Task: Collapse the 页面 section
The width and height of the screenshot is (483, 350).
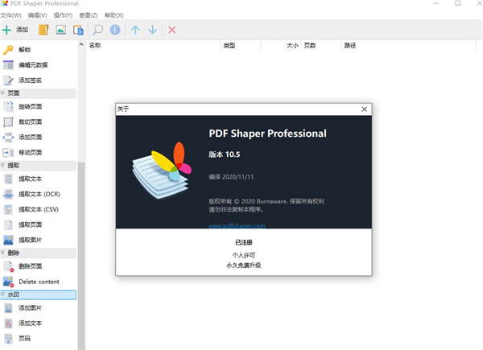Action: tap(2, 93)
